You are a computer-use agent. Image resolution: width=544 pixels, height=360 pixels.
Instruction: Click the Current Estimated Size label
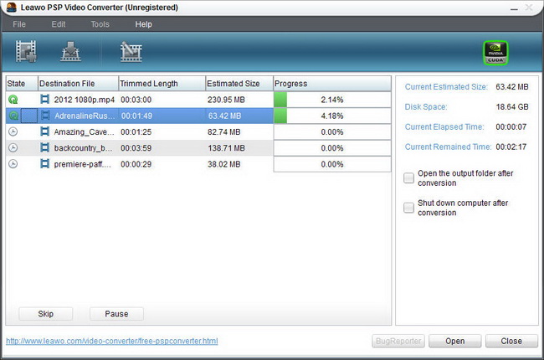click(x=446, y=87)
